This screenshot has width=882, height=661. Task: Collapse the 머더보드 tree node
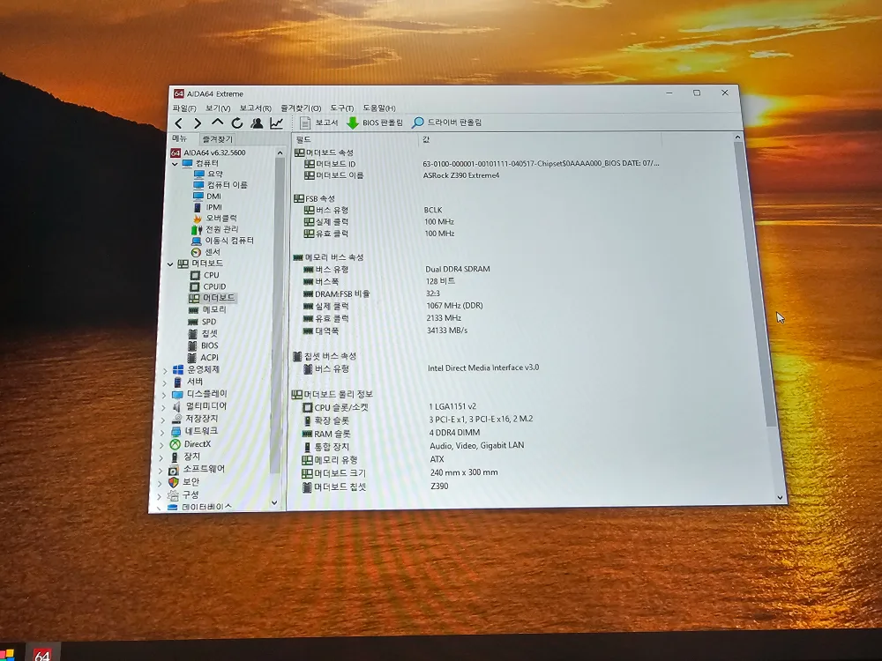tap(170, 264)
